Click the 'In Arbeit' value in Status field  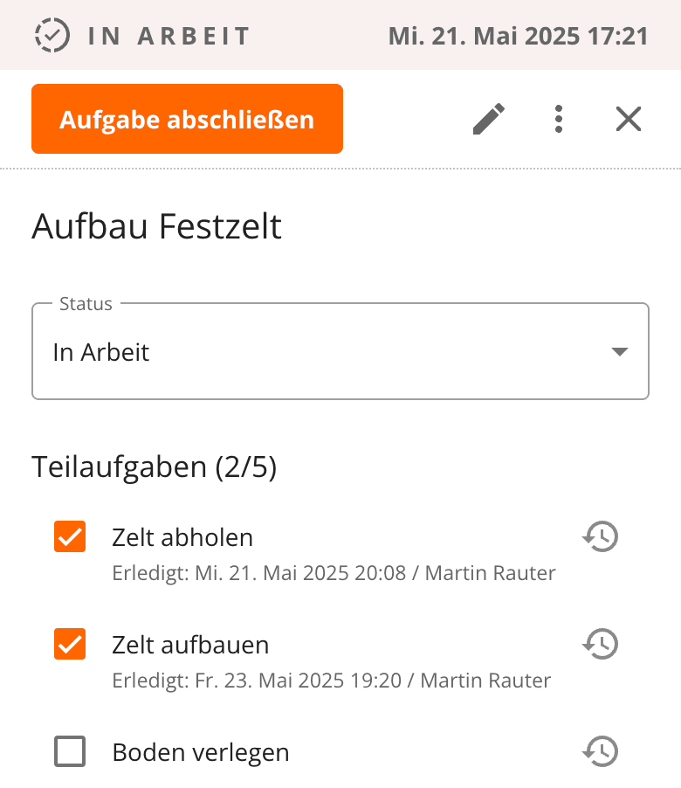101,352
